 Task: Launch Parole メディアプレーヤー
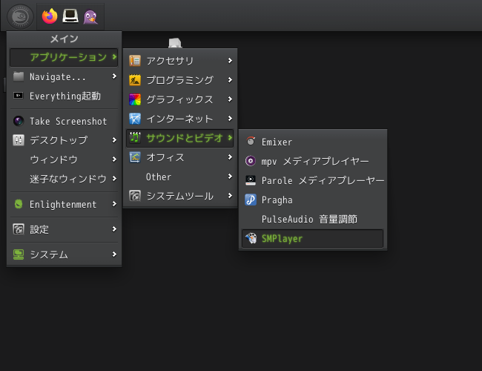pyautogui.click(x=313, y=180)
